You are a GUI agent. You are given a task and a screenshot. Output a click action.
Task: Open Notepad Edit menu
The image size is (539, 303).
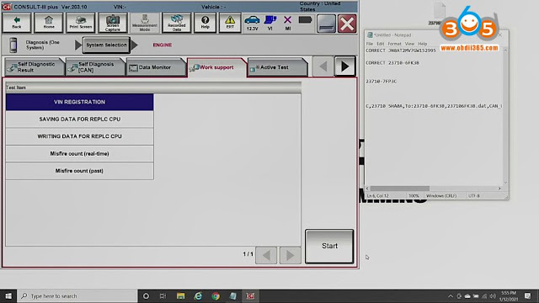click(x=380, y=44)
